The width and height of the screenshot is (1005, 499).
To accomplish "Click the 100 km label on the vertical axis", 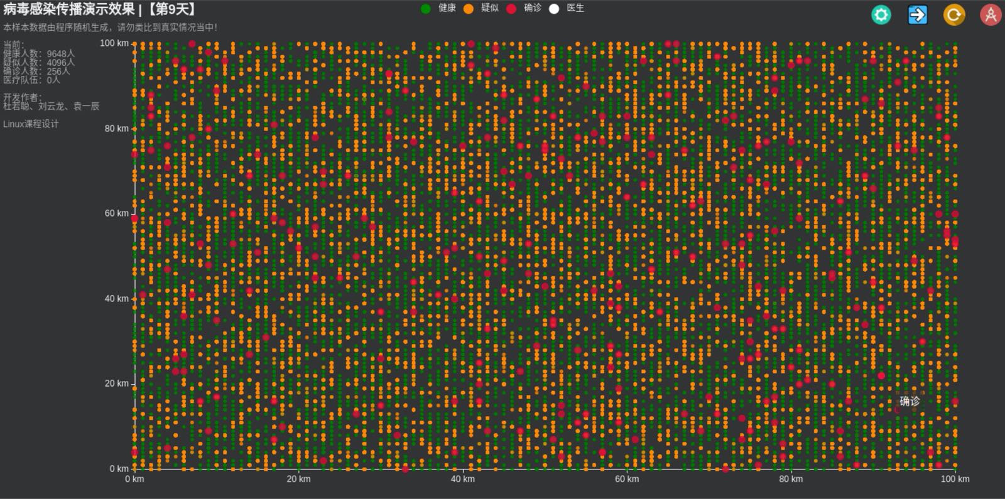I will coord(114,43).
